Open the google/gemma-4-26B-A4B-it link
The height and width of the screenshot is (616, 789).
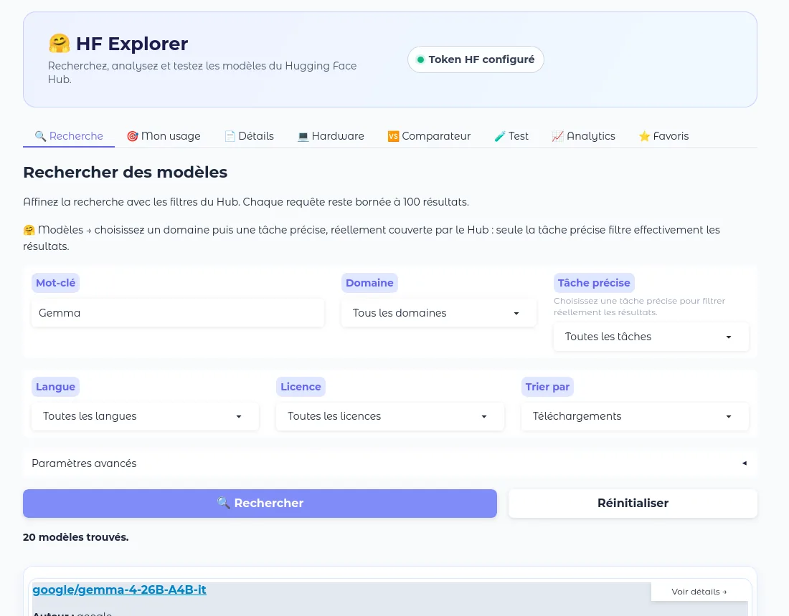(x=119, y=590)
